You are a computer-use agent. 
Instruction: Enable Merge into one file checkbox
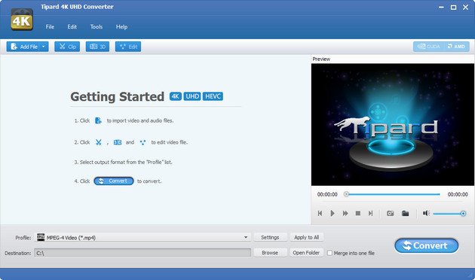pyautogui.click(x=330, y=253)
